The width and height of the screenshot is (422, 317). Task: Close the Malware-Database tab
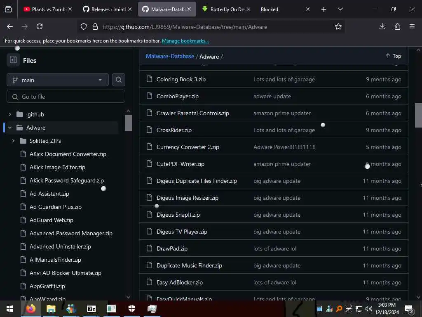click(x=189, y=9)
